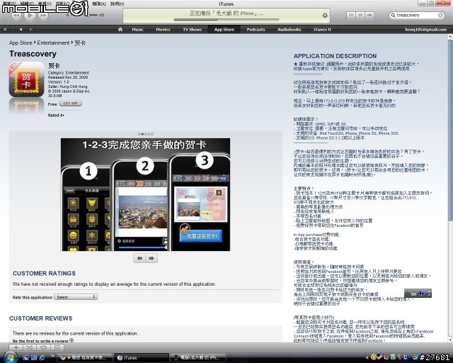This screenshot has width=453, height=363.
Task: Click the Entertainment breadcrumb link
Action: (x=53, y=43)
